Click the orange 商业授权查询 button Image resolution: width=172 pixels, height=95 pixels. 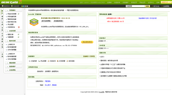87,42
